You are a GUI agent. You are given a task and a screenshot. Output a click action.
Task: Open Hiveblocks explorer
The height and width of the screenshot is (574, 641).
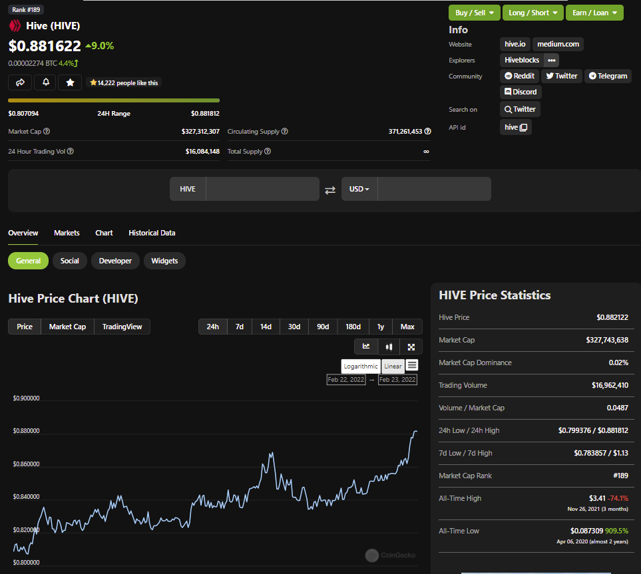point(522,60)
